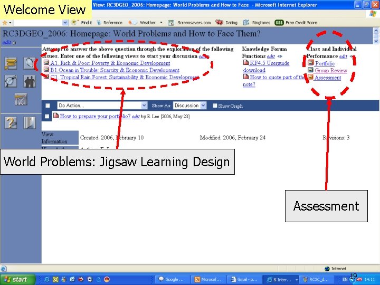Click the Screensavers.com toolbar icon

coord(171,23)
